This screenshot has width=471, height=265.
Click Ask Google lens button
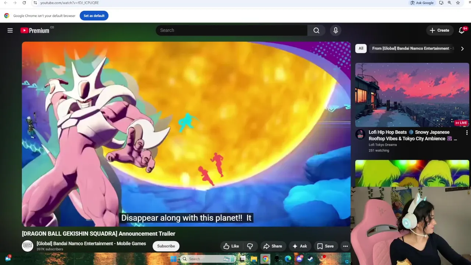(x=422, y=3)
